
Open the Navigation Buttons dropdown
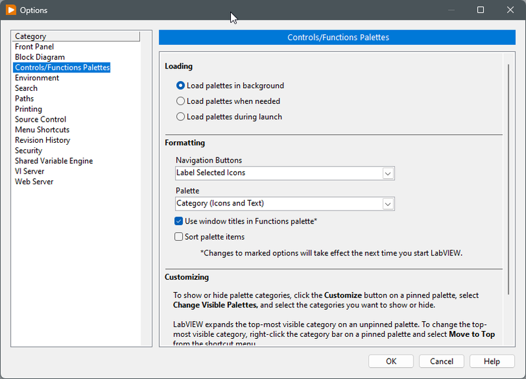(x=388, y=174)
